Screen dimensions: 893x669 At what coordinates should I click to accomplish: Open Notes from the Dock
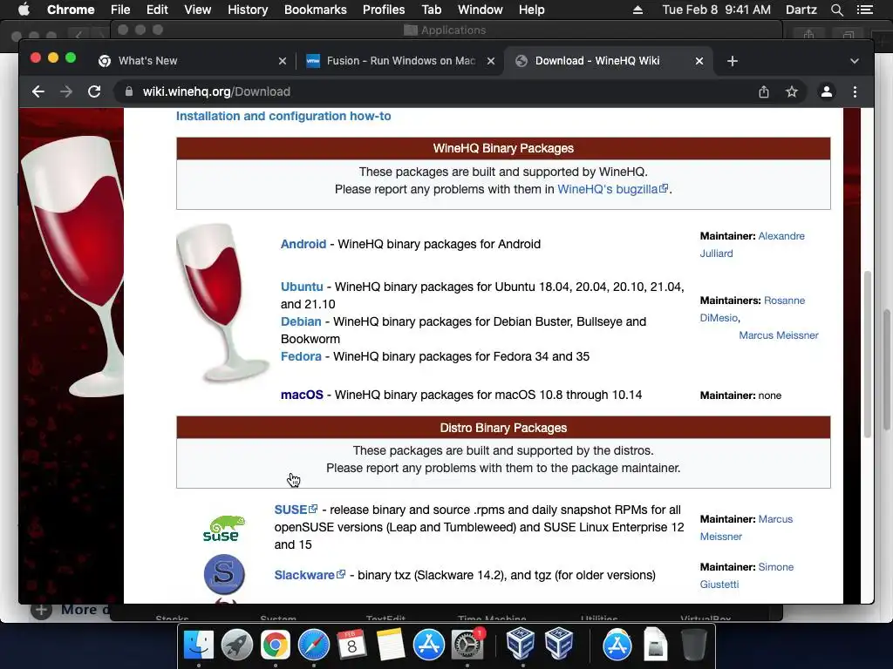(x=391, y=645)
